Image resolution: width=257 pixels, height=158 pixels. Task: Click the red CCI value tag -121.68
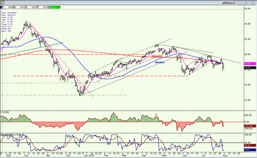pyautogui.click(x=250, y=126)
